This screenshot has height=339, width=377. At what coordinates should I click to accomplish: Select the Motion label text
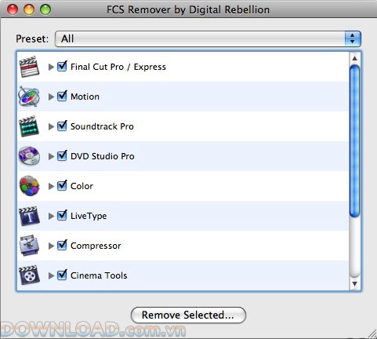point(85,97)
